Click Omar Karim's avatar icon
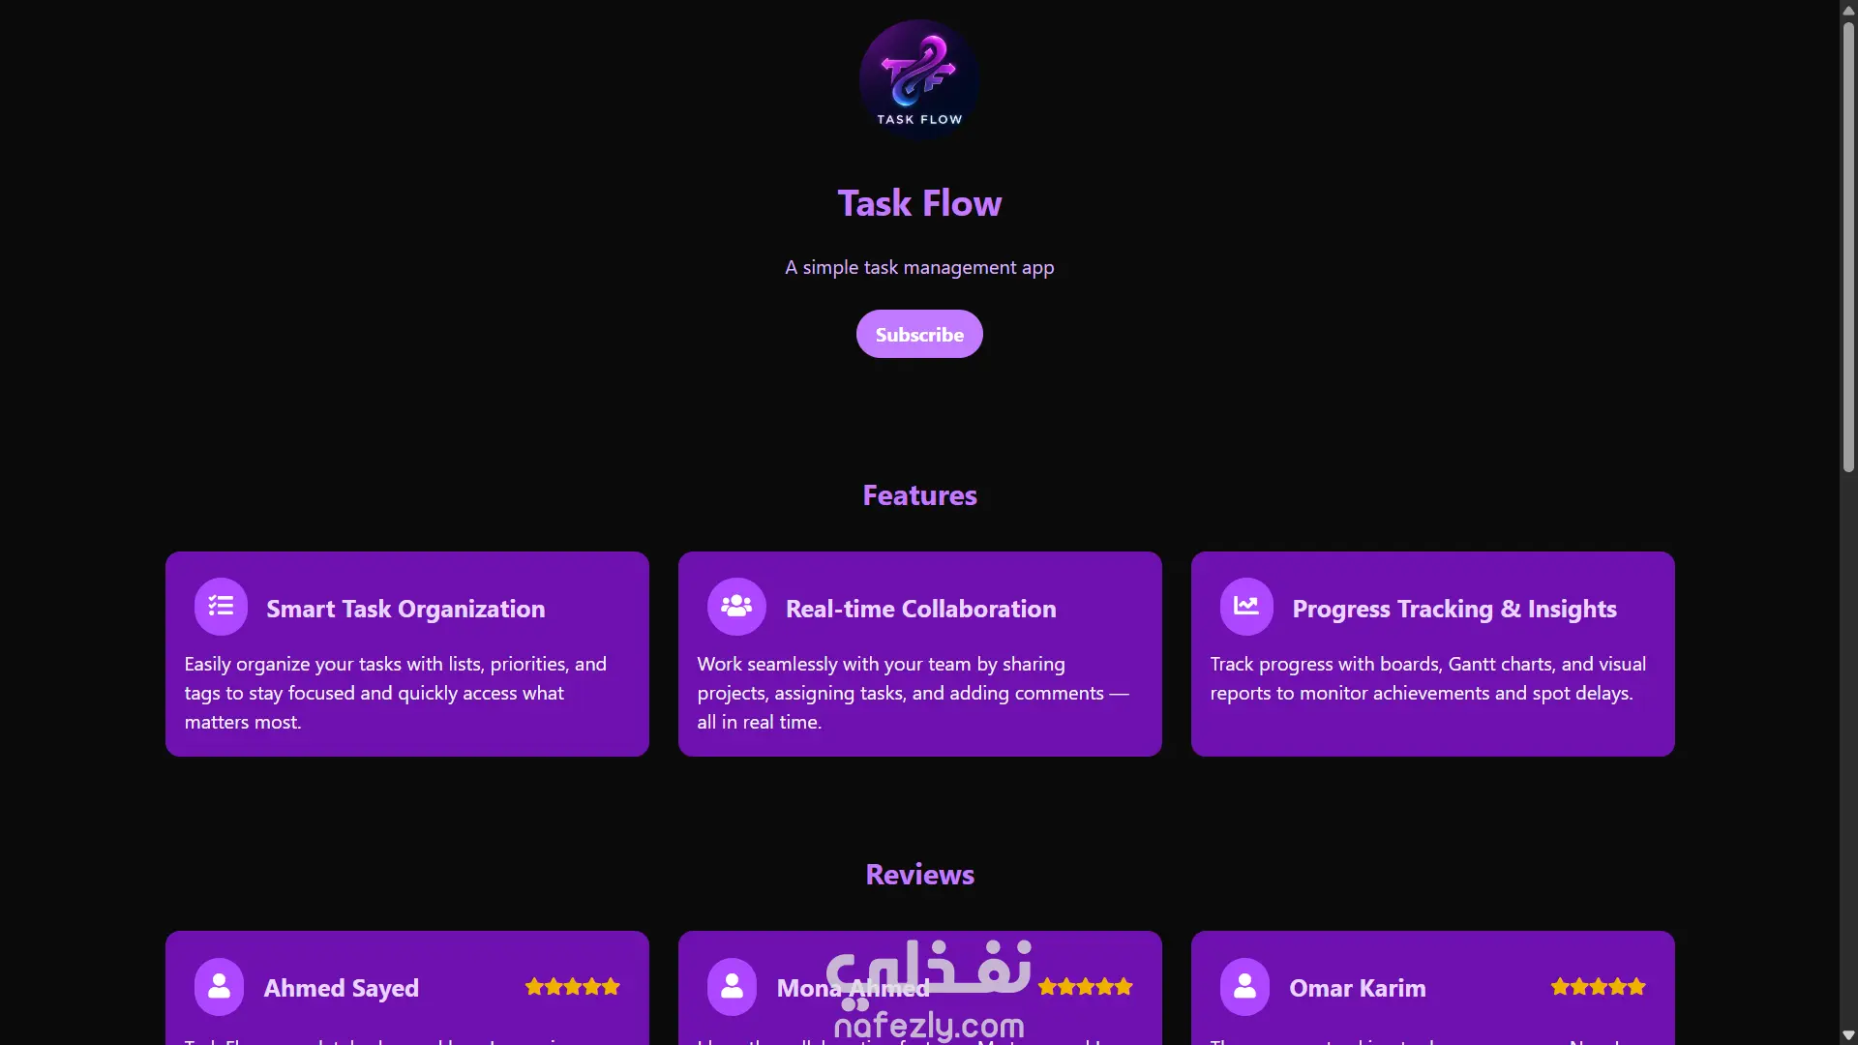 click(x=1245, y=987)
